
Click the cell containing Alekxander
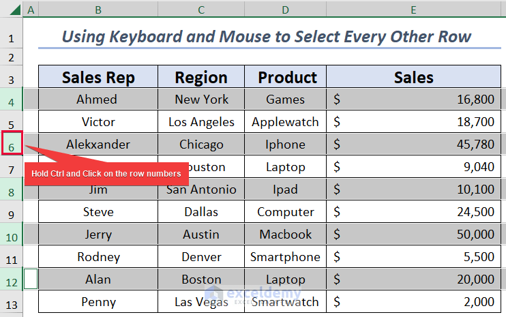[98, 145]
